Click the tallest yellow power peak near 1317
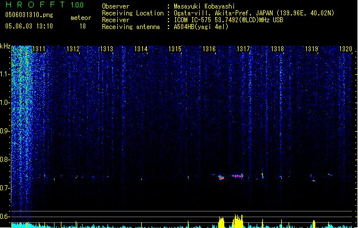 [x=238, y=221]
